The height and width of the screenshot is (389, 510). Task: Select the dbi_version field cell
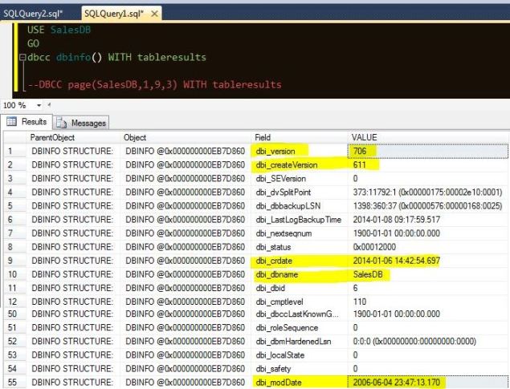coord(277,152)
